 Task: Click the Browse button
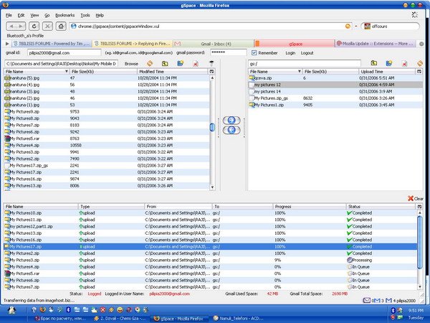click(x=131, y=64)
